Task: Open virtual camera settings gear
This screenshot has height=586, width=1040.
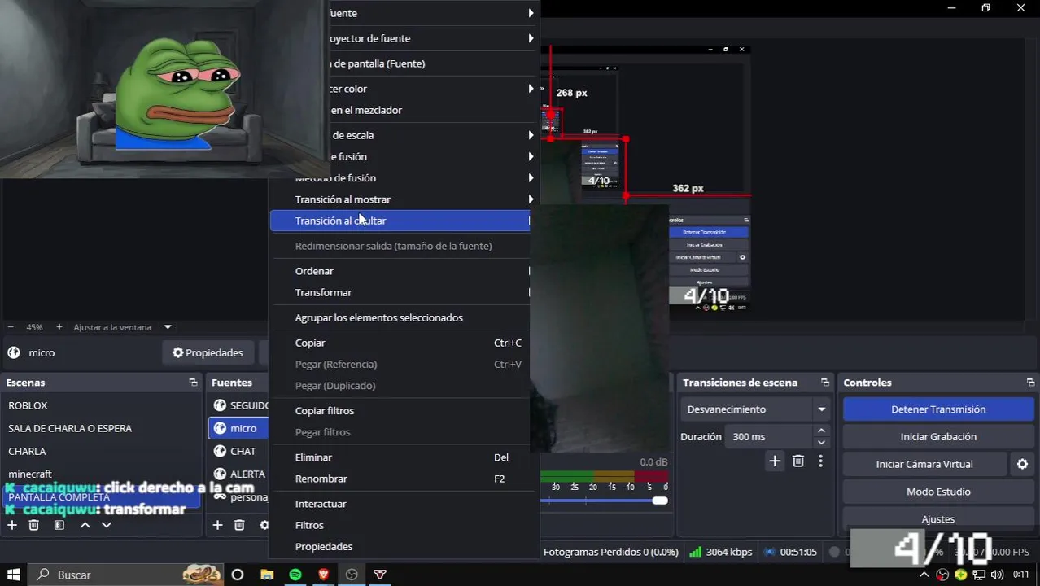Action: (x=1023, y=464)
